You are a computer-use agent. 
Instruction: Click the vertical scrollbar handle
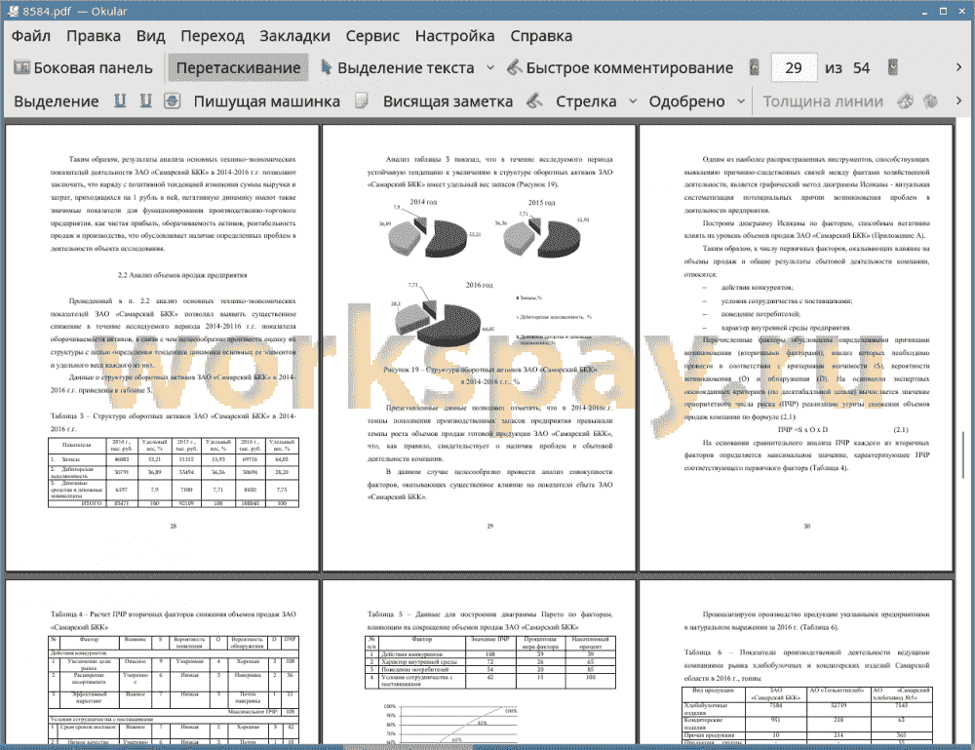tap(963, 454)
